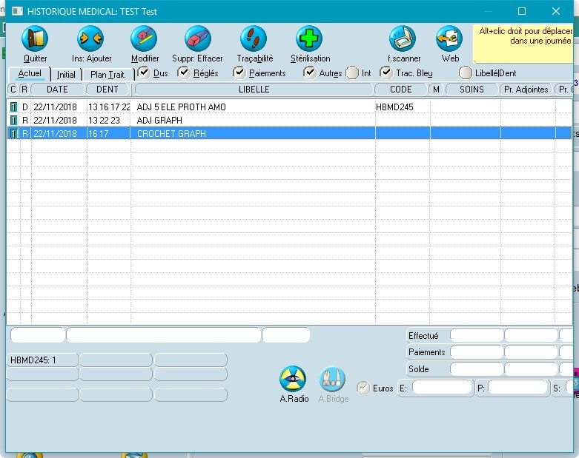
Task: Switch to the Initial tab
Action: 66,75
